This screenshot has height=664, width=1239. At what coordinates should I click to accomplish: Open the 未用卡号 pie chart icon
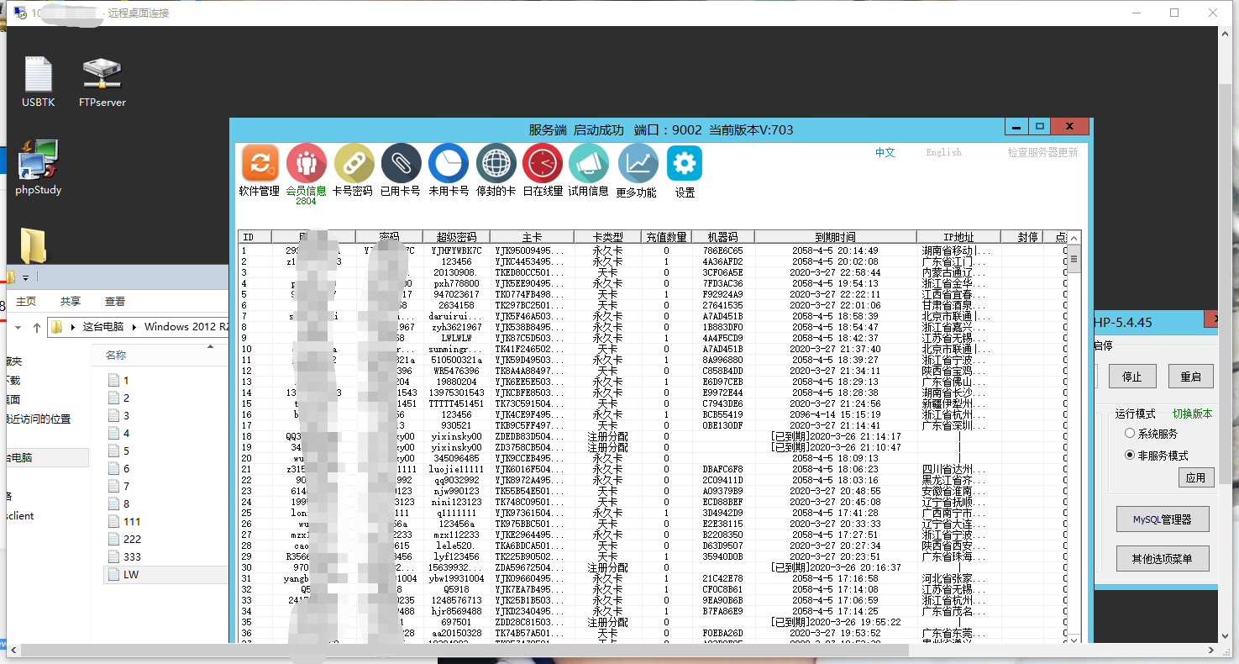pyautogui.click(x=449, y=163)
